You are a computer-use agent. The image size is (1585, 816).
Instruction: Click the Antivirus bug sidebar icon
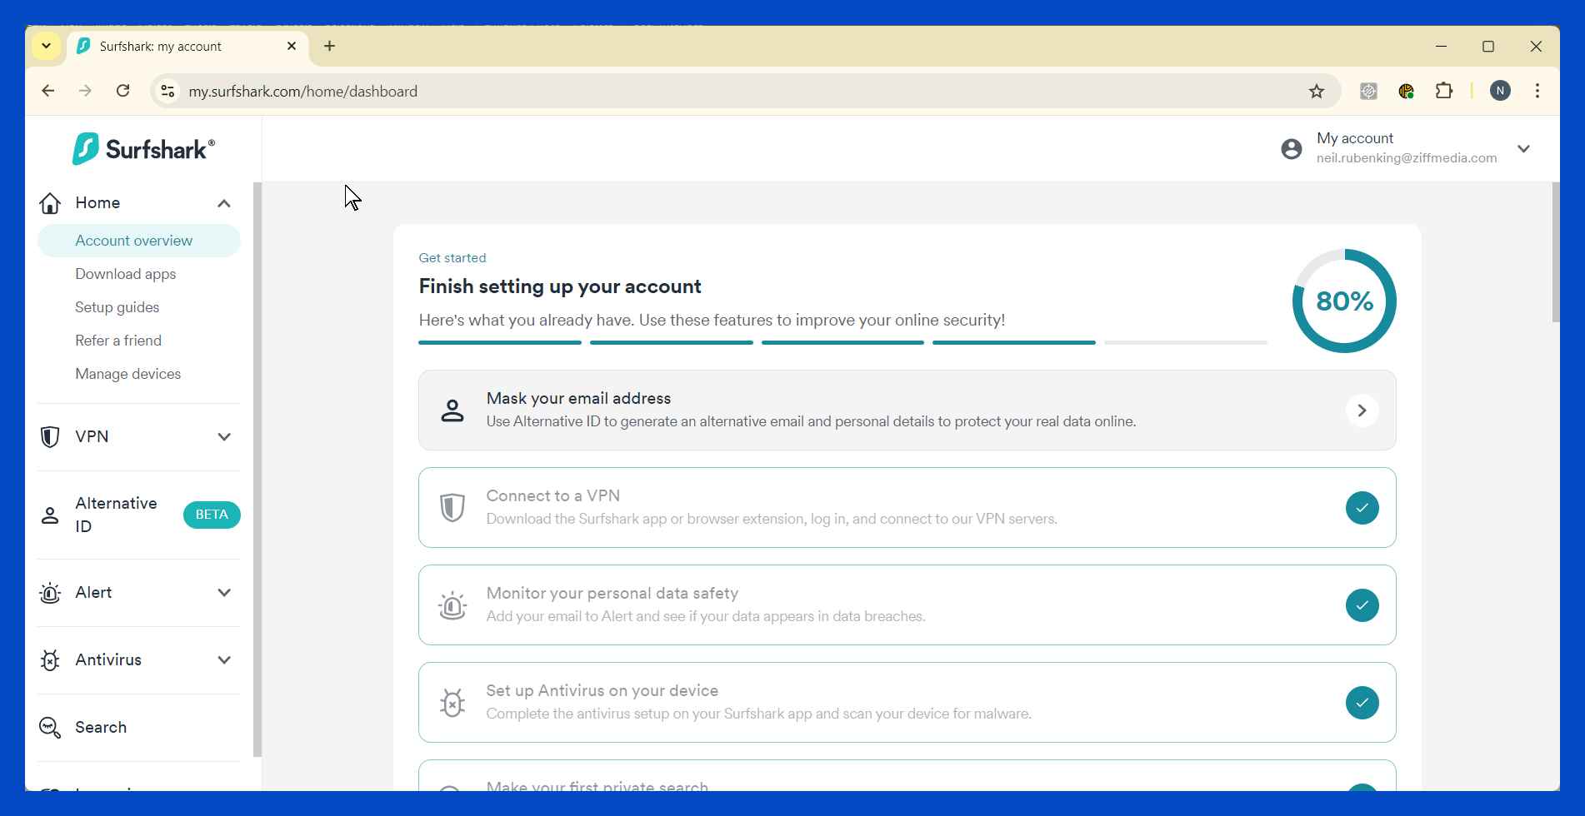pyautogui.click(x=50, y=660)
